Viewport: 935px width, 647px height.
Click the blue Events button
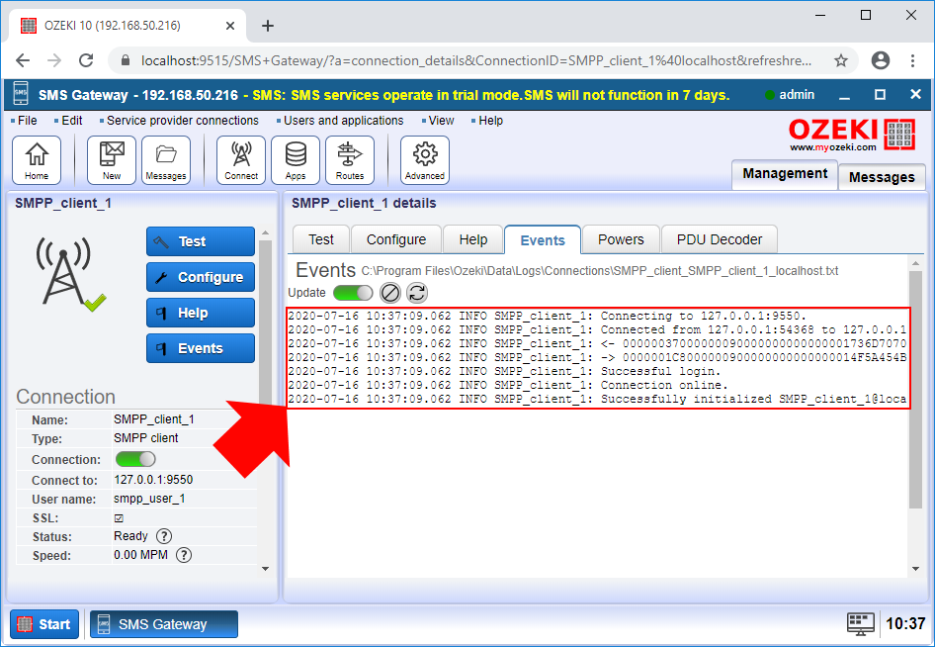[201, 348]
